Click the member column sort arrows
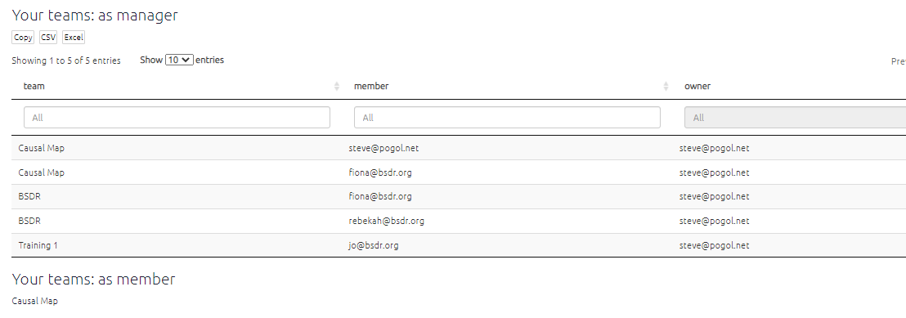This screenshot has height=318, width=906. (666, 86)
